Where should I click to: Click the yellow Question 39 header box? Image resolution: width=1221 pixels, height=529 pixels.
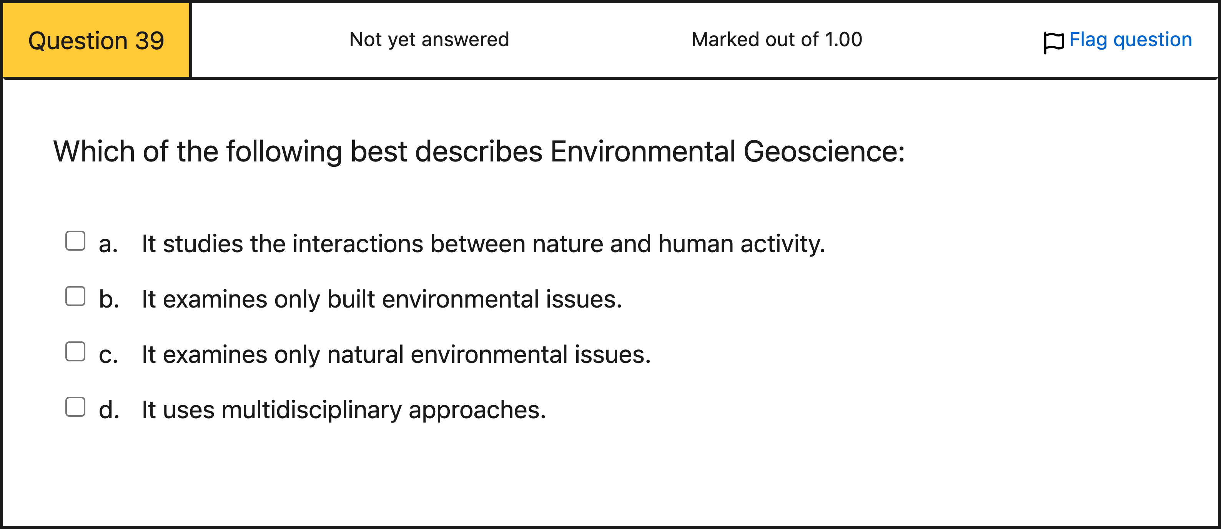(x=96, y=40)
